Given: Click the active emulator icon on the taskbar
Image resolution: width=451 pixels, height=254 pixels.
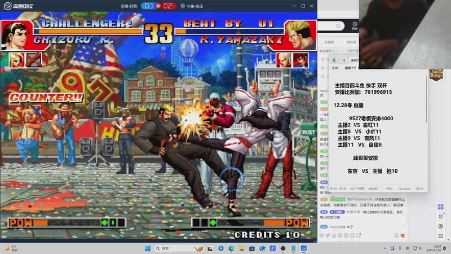Looking at the screenshot, I should [304, 248].
